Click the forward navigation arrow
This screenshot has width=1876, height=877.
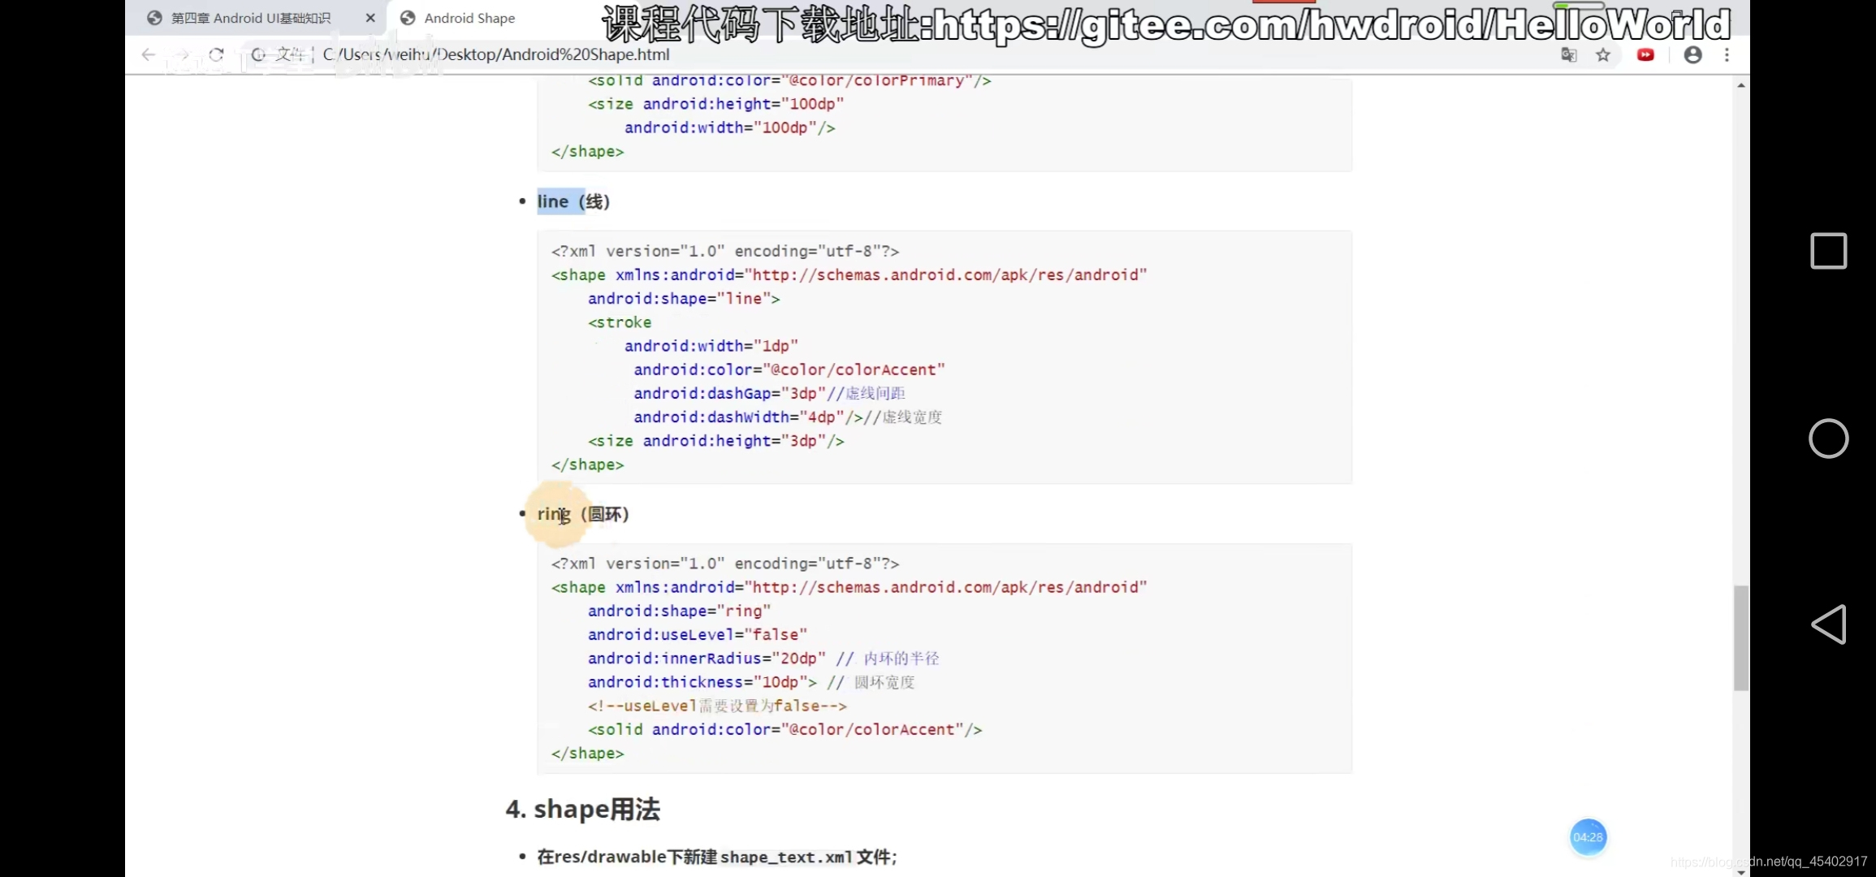[x=183, y=54]
